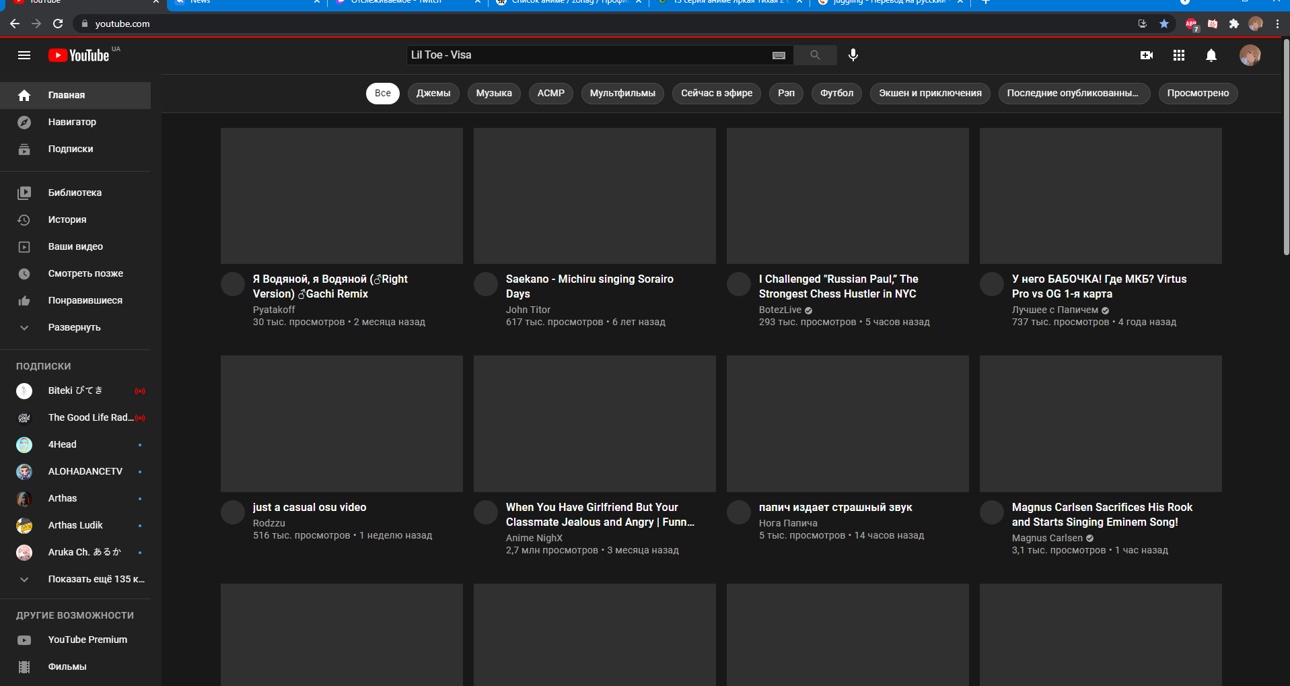The image size is (1290, 686).
Task: Select the Джемы filter chip
Action: (433, 93)
